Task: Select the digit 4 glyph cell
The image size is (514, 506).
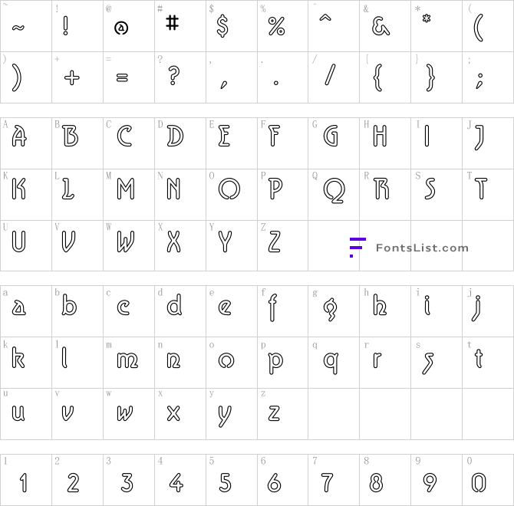Action: (180, 480)
